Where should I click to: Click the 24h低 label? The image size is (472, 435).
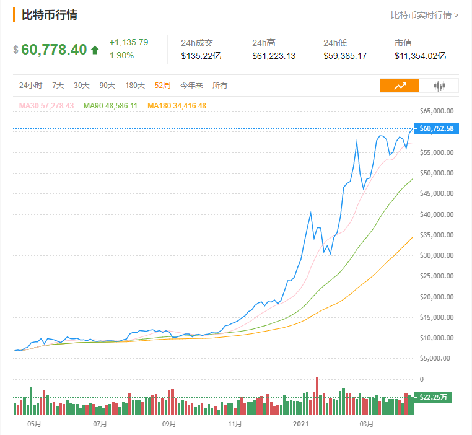click(x=335, y=43)
